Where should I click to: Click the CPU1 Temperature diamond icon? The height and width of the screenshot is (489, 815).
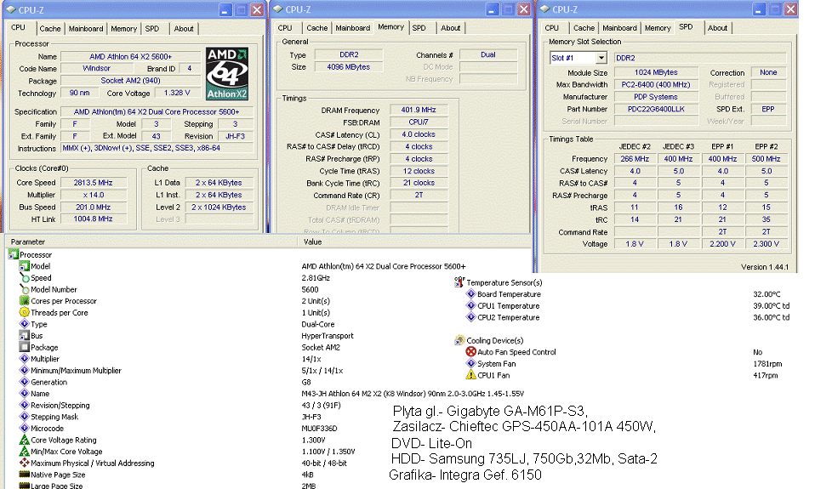(x=471, y=305)
